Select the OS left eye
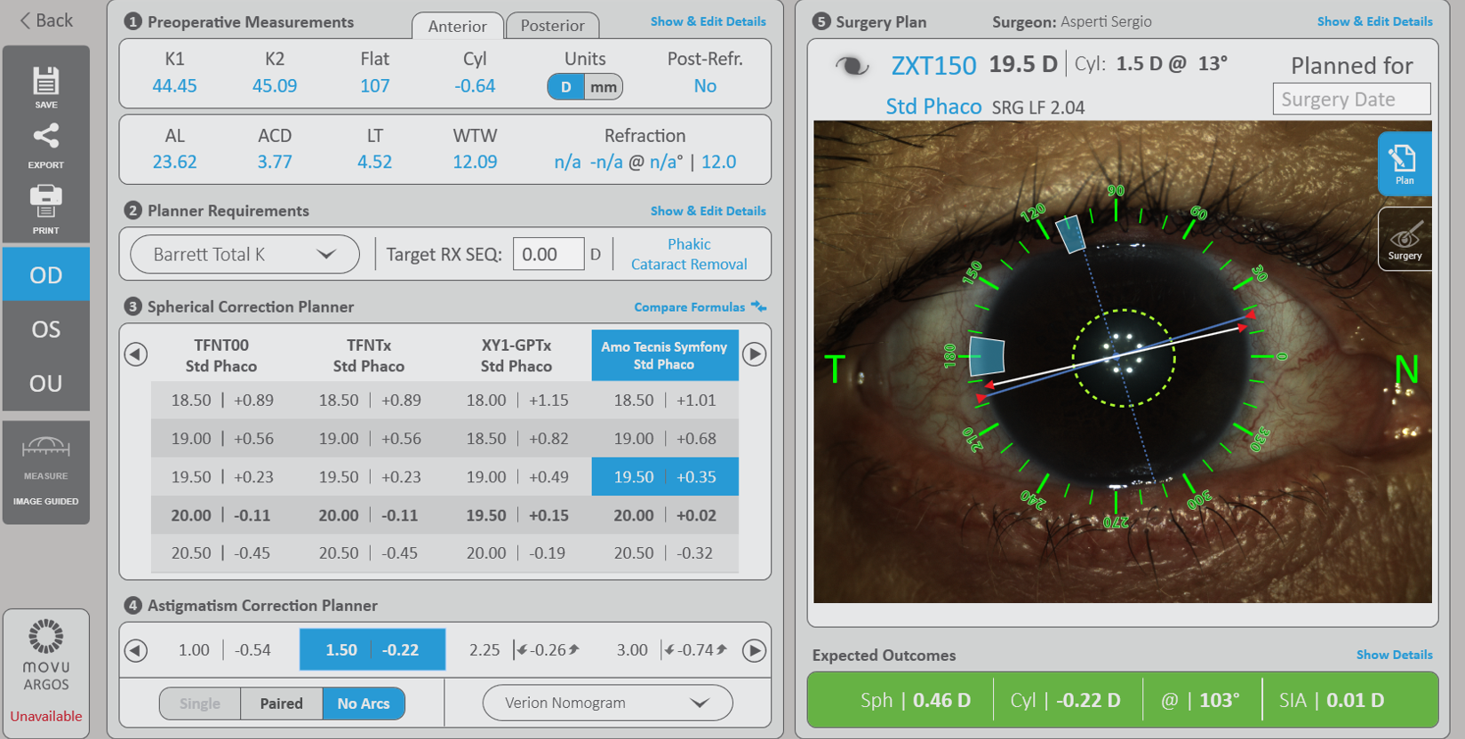Image resolution: width=1465 pixels, height=739 pixels. pyautogui.click(x=46, y=330)
